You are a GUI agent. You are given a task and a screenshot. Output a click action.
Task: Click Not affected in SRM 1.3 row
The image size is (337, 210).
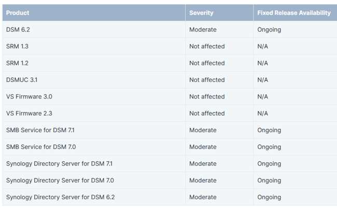[x=207, y=47]
